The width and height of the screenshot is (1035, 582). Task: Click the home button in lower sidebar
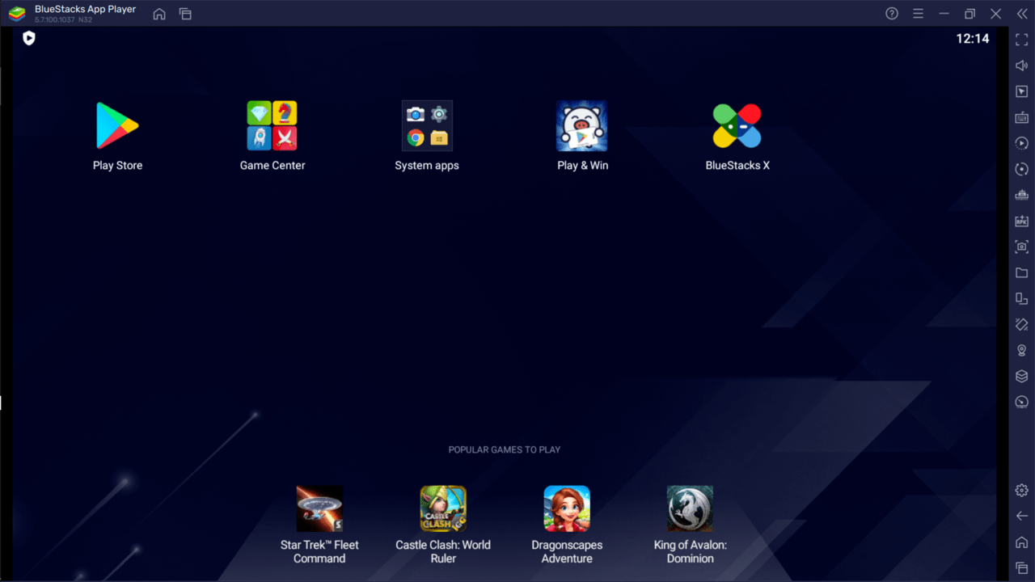[1022, 542]
